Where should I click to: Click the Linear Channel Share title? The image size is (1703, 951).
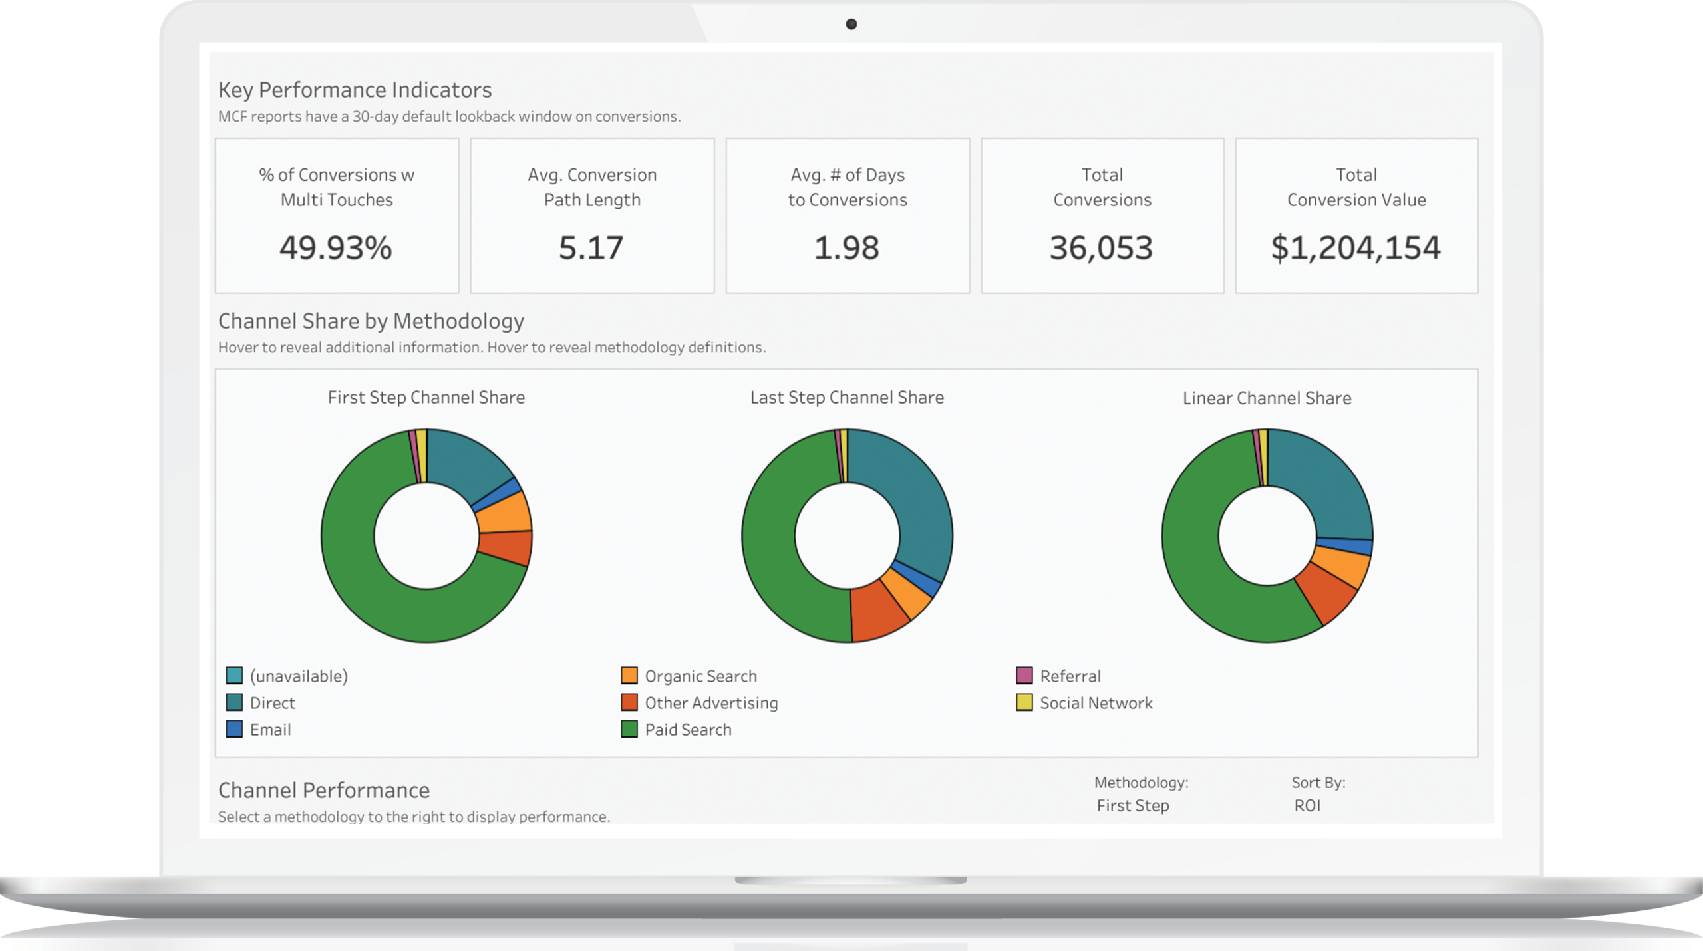[1267, 398]
